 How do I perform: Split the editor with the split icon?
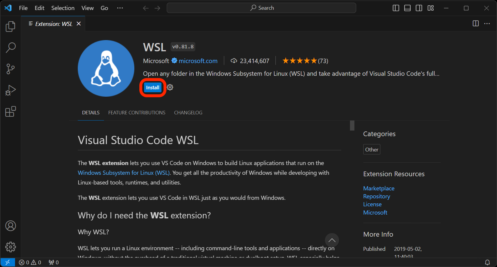[x=475, y=24]
